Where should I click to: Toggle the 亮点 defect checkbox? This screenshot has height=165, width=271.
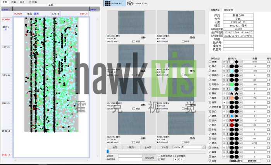pyautogui.click(x=210, y=71)
